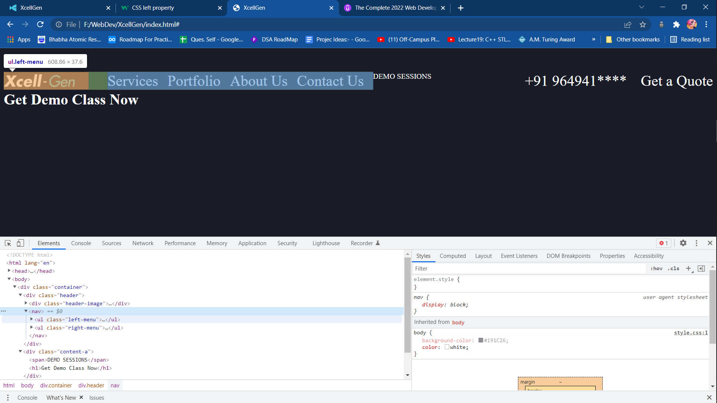Collapse the content-a div node

click(20, 351)
